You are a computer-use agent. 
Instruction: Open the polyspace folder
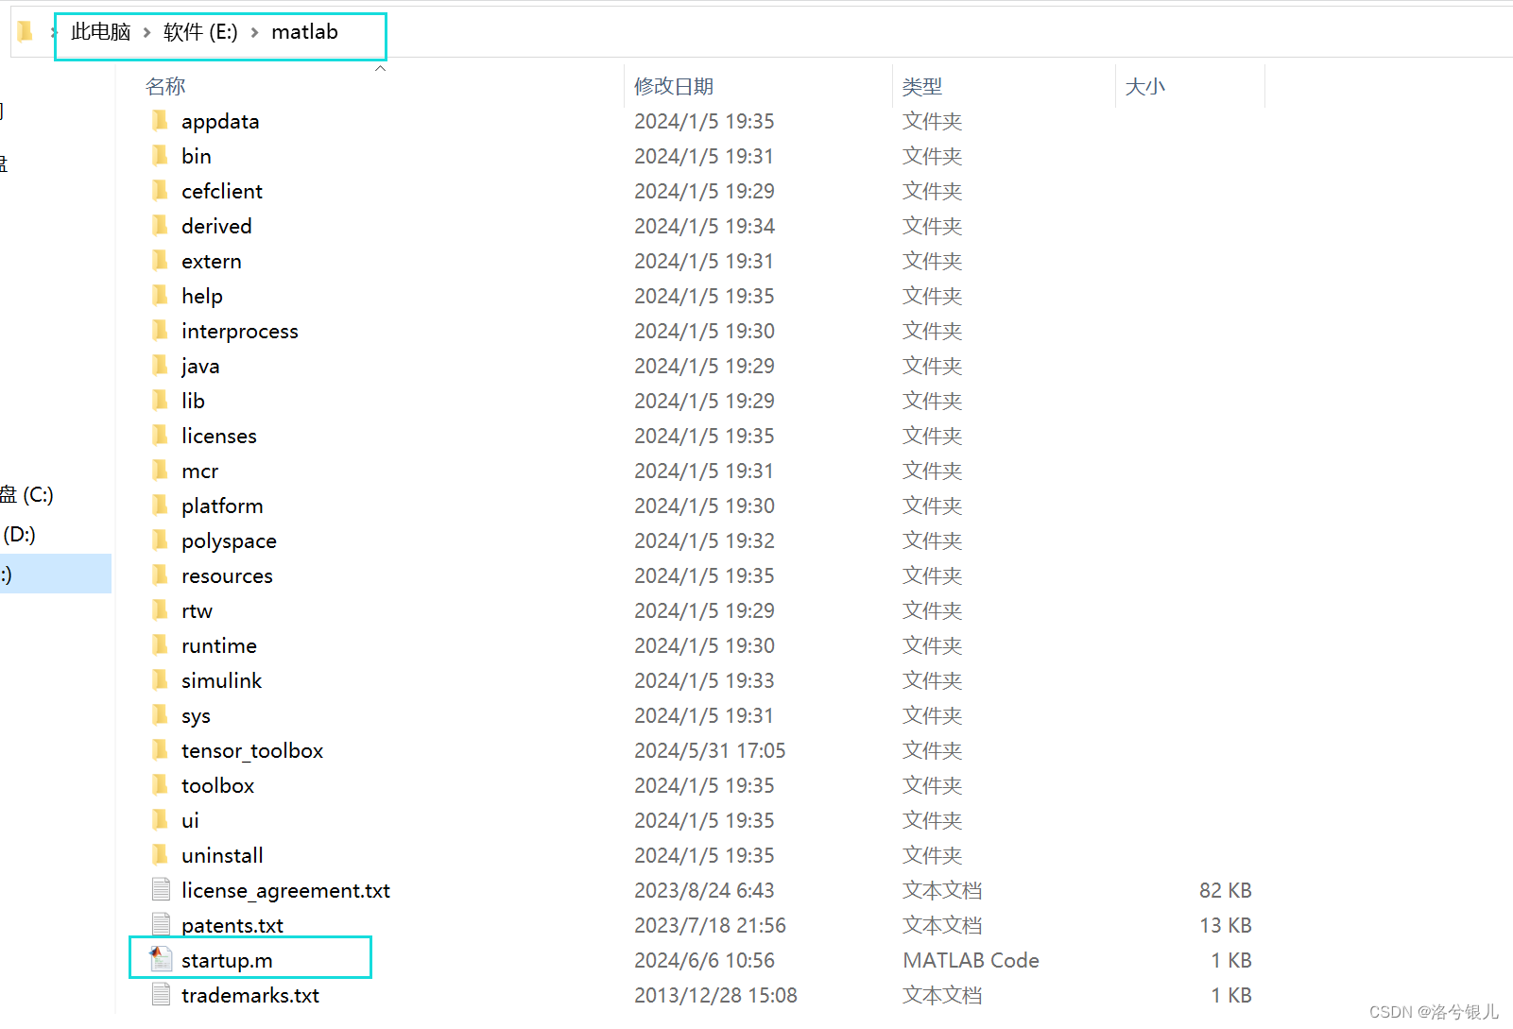point(229,540)
